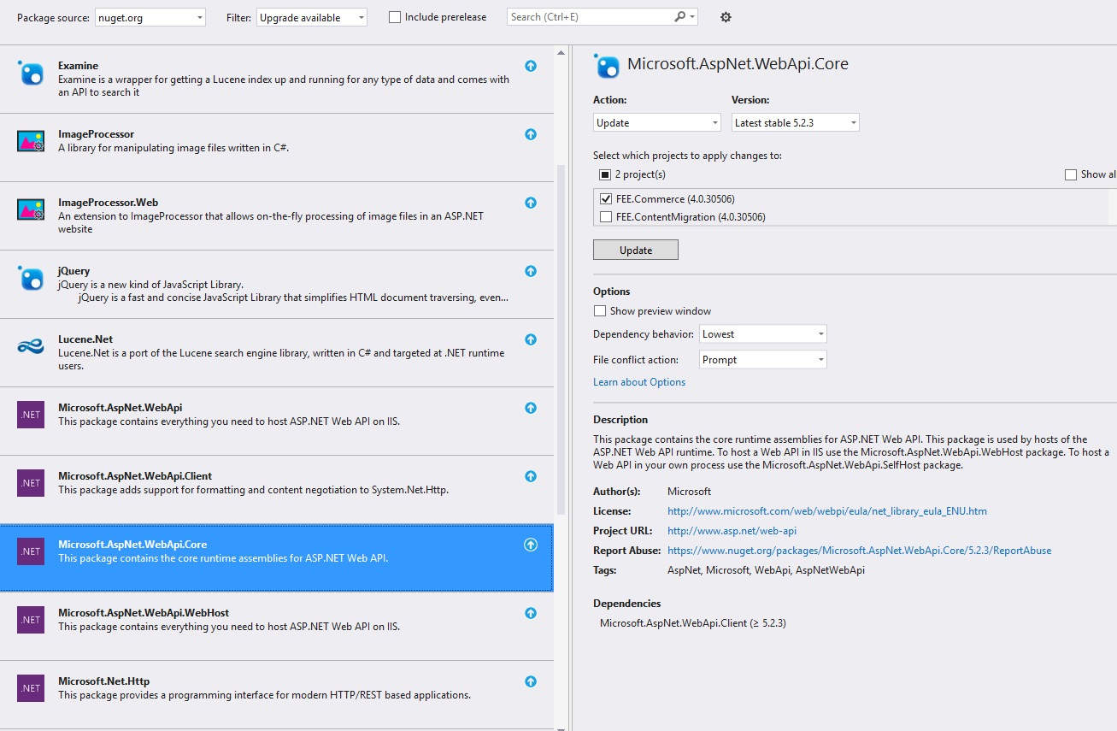Viewport: 1117px width, 731px height.
Task: Select the ImageProcessor package title
Action: click(x=96, y=134)
